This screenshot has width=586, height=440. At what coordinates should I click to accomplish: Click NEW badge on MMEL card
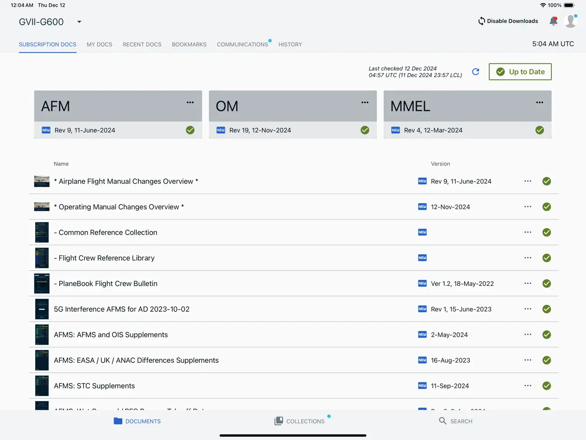click(x=395, y=130)
